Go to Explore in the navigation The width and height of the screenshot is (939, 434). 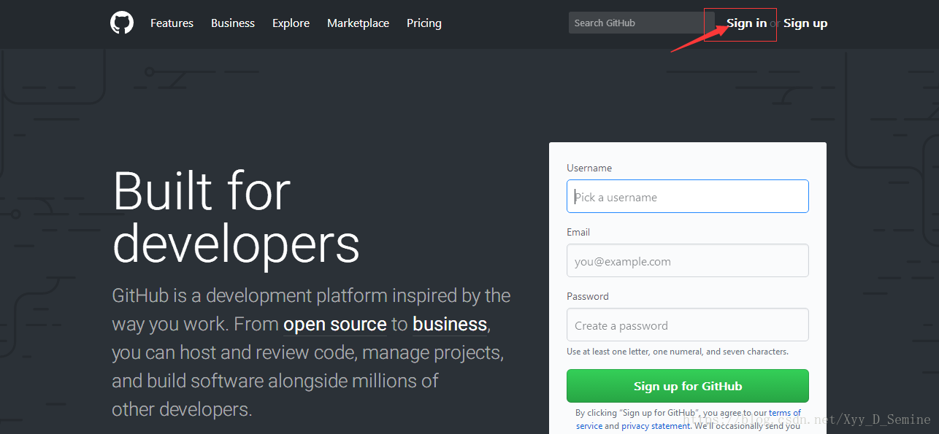[x=291, y=23]
